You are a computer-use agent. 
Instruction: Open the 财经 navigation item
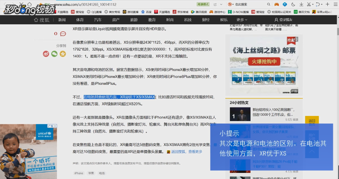(x=206, y=20)
